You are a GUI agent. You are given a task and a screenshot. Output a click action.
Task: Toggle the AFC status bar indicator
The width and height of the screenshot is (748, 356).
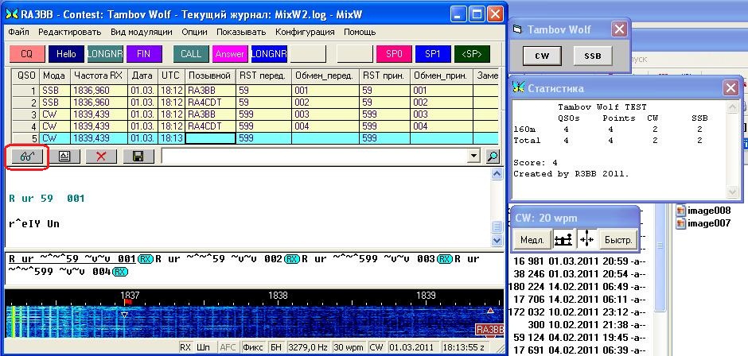point(228,347)
